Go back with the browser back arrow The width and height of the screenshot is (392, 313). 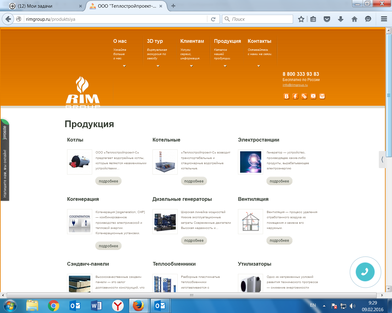[8, 19]
